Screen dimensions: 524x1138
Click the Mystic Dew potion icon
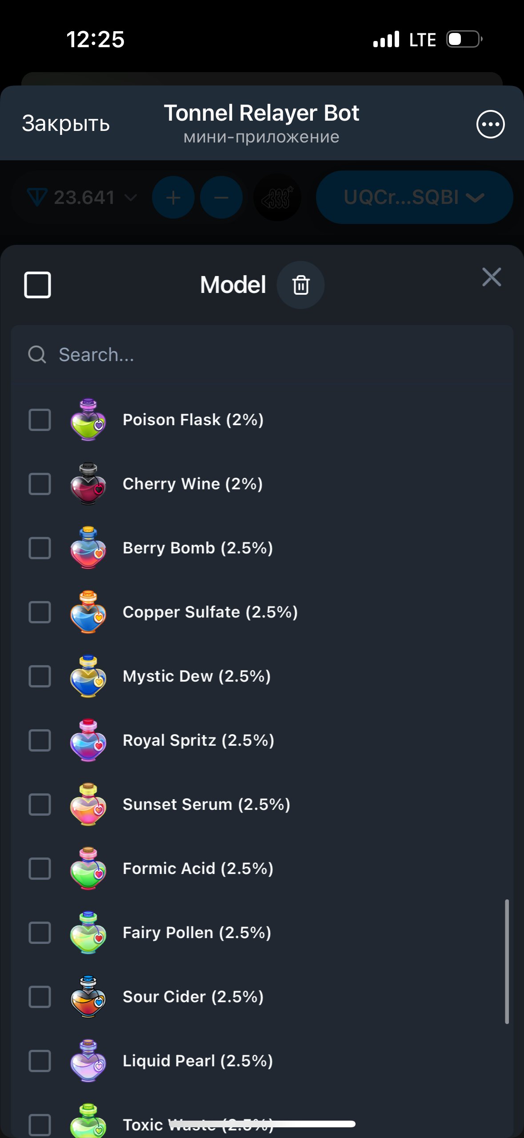(x=88, y=676)
